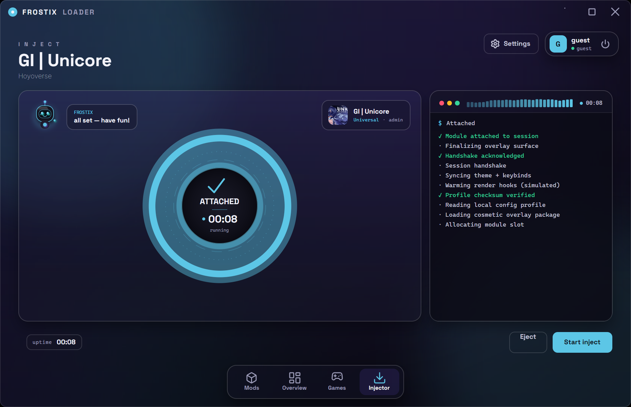Switch to the Mods tab

pyautogui.click(x=252, y=382)
